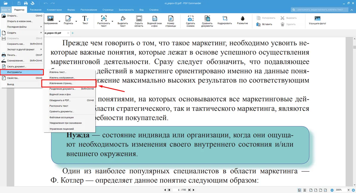Choose Сохранить как... menu item
This screenshot has width=356, height=193.
[x=22, y=44]
